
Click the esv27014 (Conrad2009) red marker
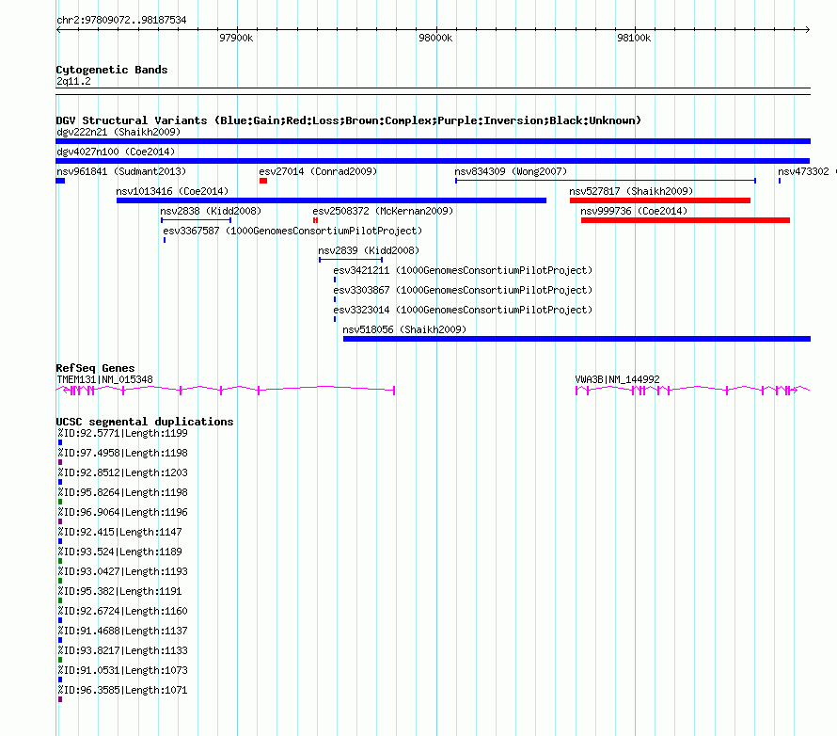pyautogui.click(x=263, y=181)
